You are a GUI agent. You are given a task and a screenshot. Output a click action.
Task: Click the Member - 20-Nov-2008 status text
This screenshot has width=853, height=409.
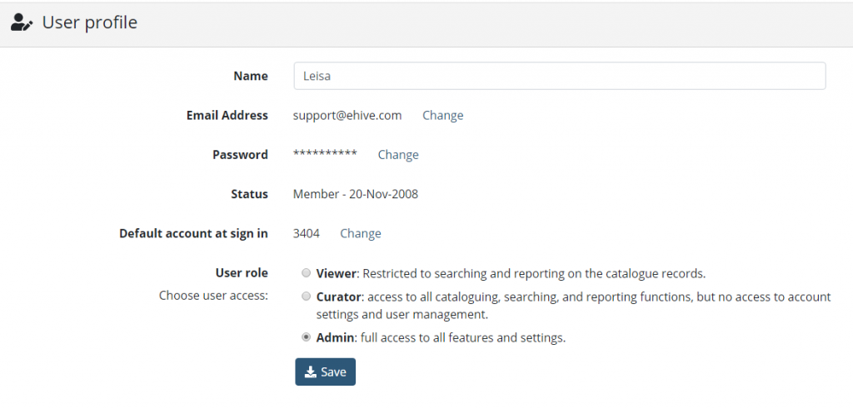pyautogui.click(x=355, y=194)
